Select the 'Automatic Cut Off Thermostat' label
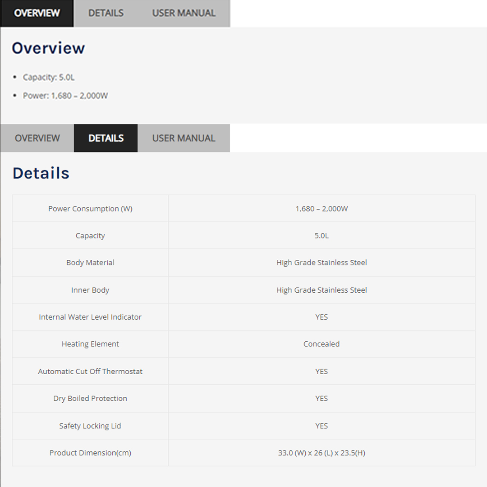487x487 pixels. 90,372
